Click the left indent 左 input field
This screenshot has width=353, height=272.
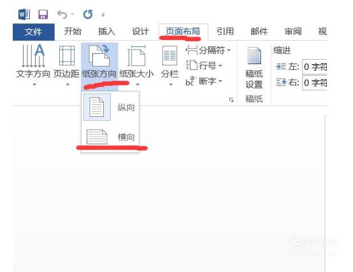tap(315, 67)
